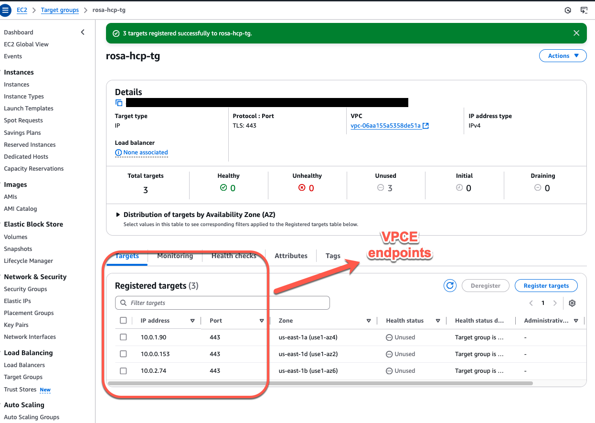Switch to the Attributes tab
Viewport: 595px width, 423px height.
coord(291,256)
